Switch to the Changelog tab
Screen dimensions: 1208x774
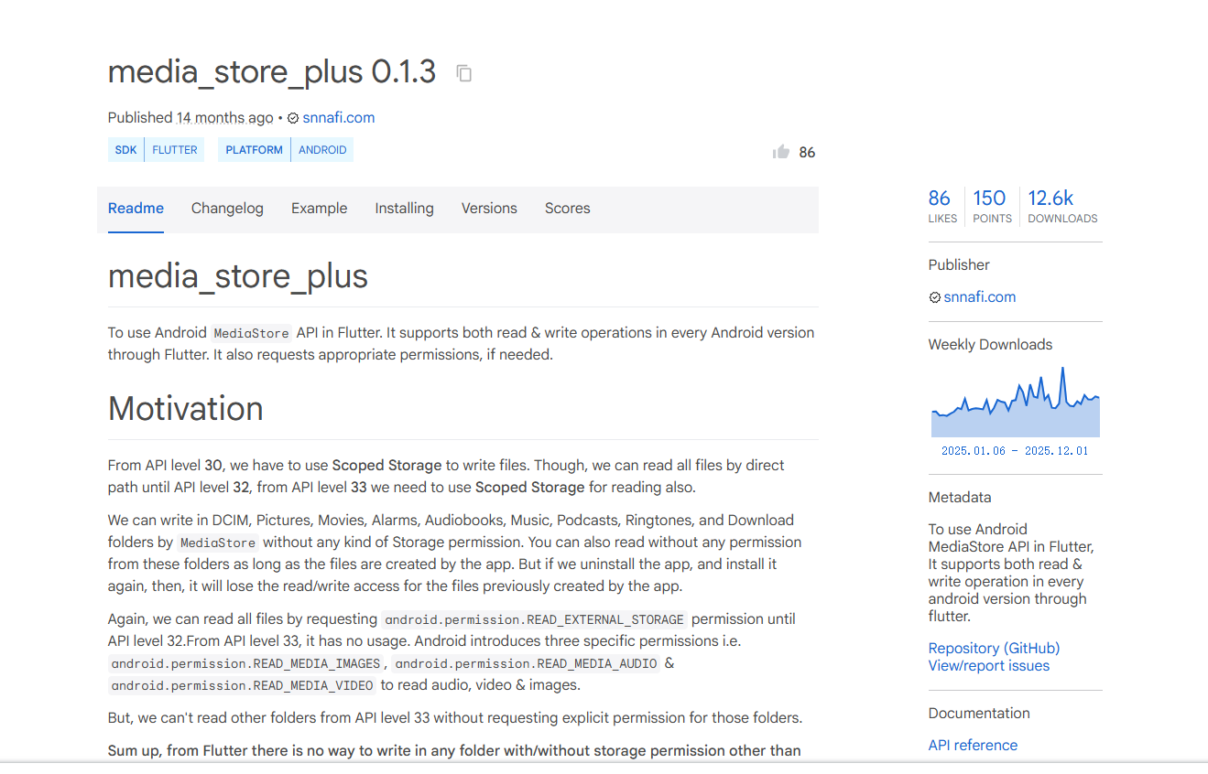pos(227,209)
